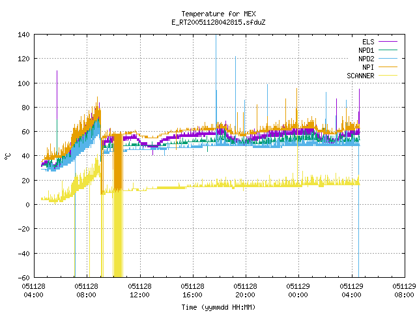Click the 051129 04:00 x-axis label

[351, 291]
